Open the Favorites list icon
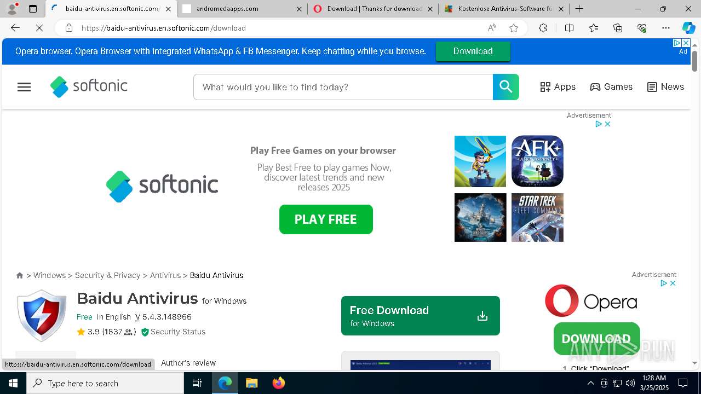This screenshot has width=701, height=394. (x=594, y=28)
